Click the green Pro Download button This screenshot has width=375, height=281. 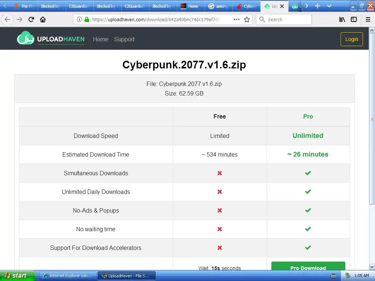click(308, 266)
